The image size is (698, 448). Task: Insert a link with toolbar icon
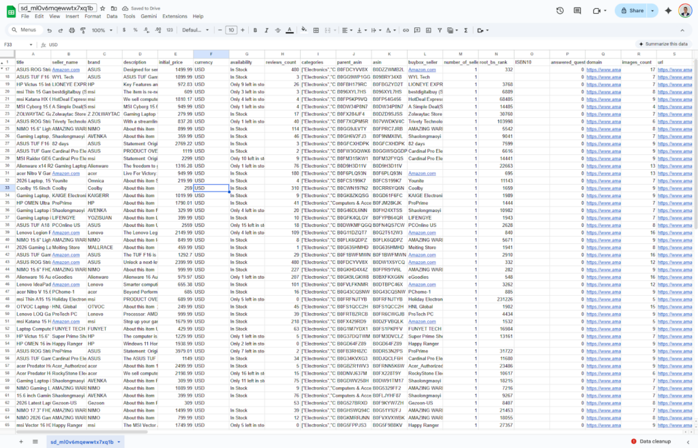point(406,30)
